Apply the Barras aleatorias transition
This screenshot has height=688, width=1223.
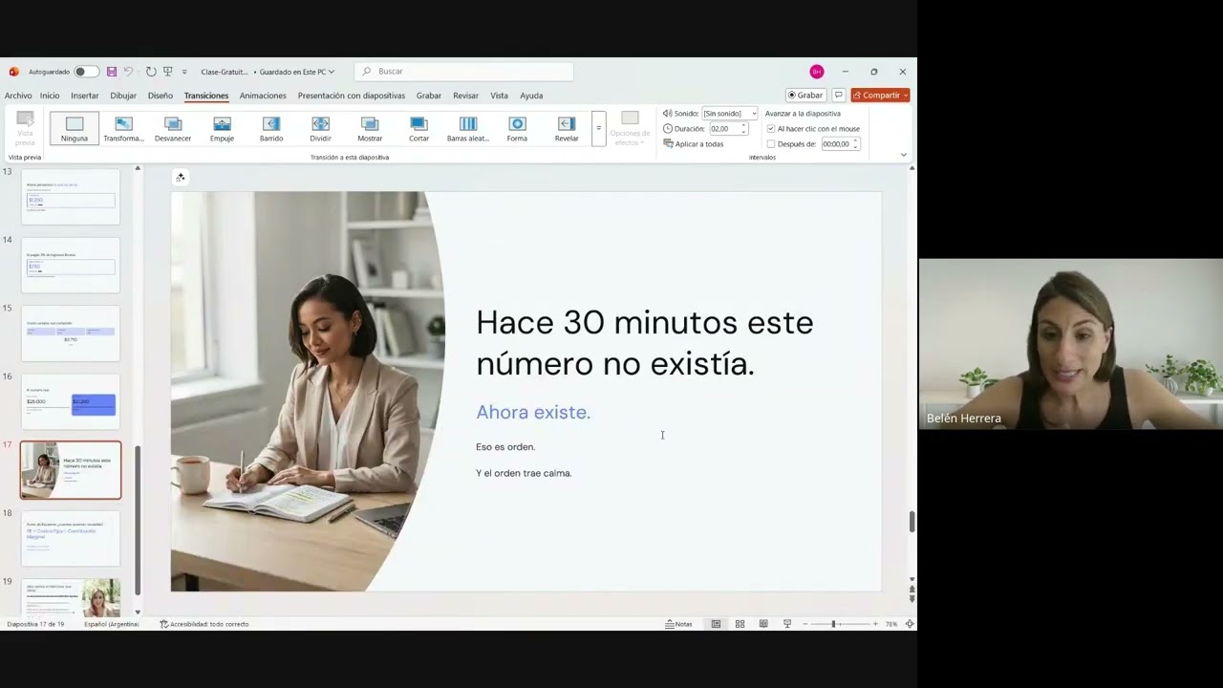click(468, 128)
